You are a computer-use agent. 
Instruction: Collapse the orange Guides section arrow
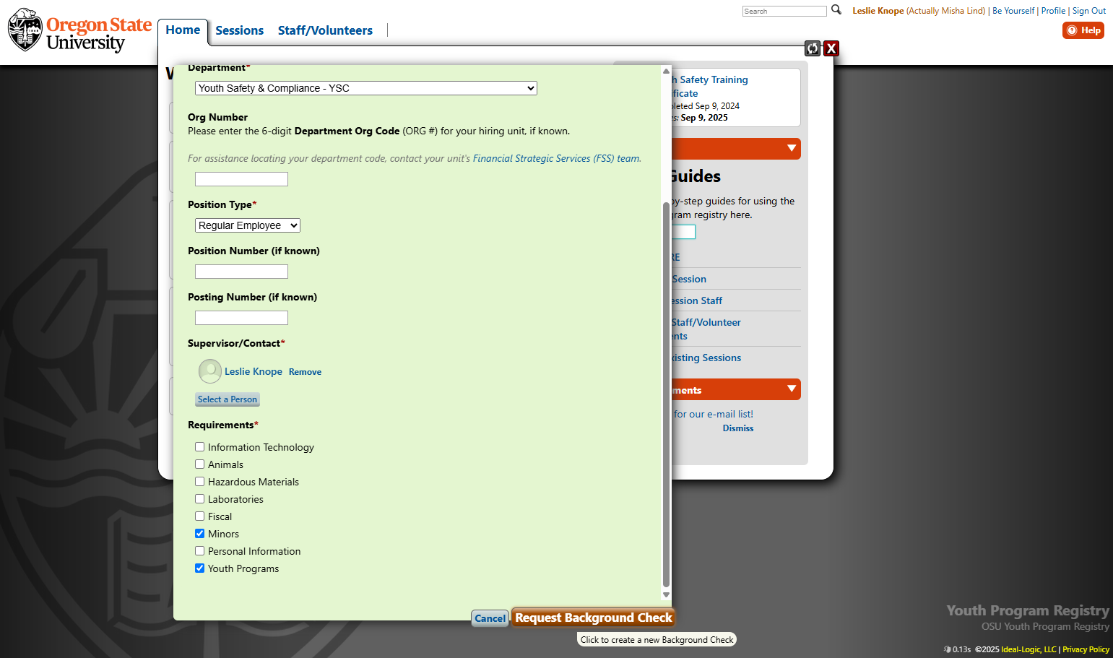click(792, 148)
